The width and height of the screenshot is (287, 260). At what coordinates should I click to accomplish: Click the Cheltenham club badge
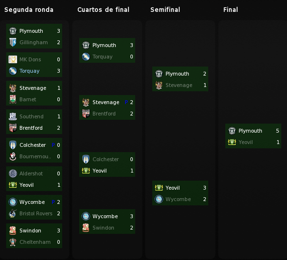pyautogui.click(x=13, y=242)
